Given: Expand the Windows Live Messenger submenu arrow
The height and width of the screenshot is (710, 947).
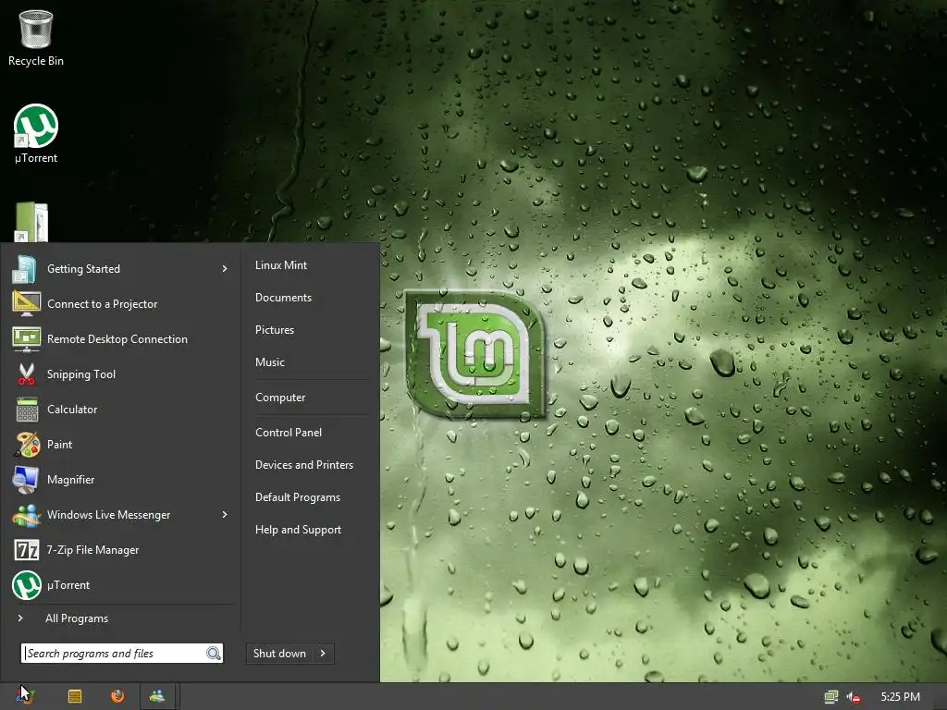Looking at the screenshot, I should coord(225,514).
